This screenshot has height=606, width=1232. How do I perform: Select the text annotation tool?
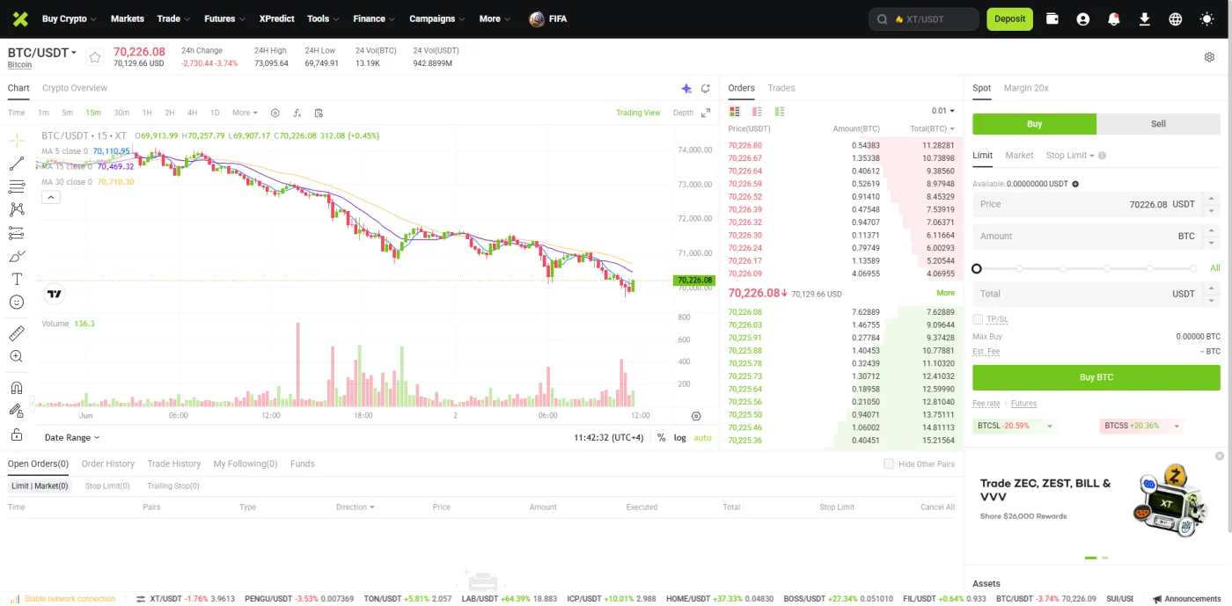16,279
